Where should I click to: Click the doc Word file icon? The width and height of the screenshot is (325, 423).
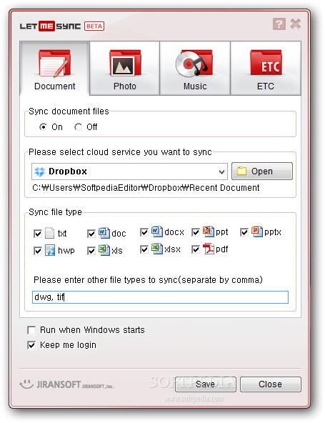(104, 233)
